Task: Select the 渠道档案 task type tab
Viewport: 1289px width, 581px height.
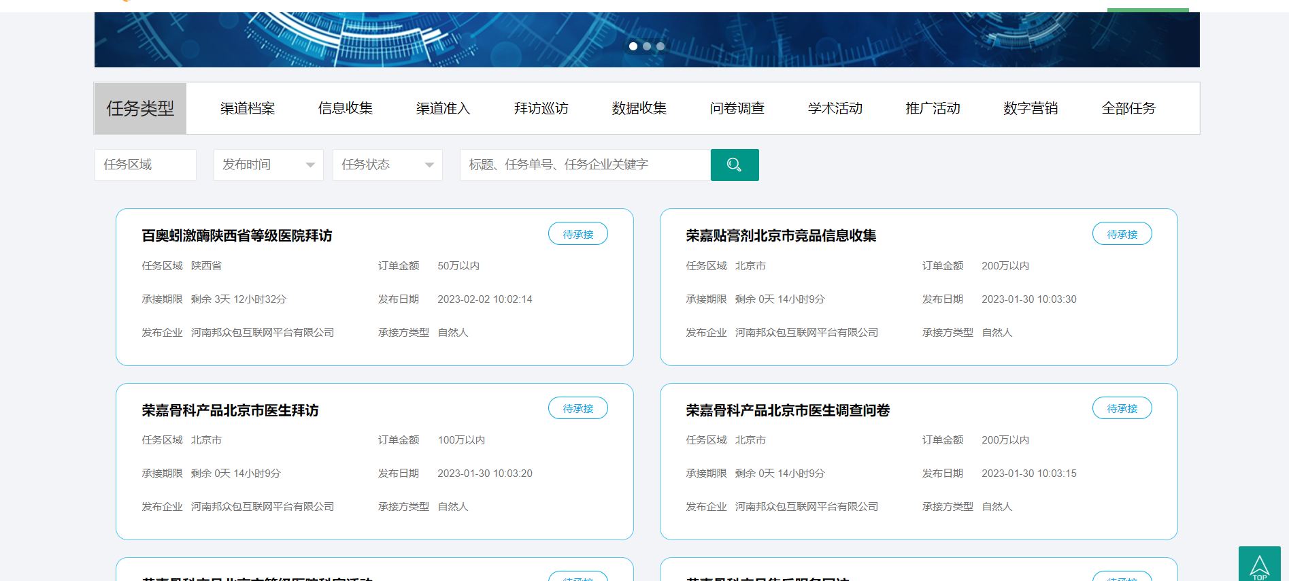Action: [x=248, y=108]
